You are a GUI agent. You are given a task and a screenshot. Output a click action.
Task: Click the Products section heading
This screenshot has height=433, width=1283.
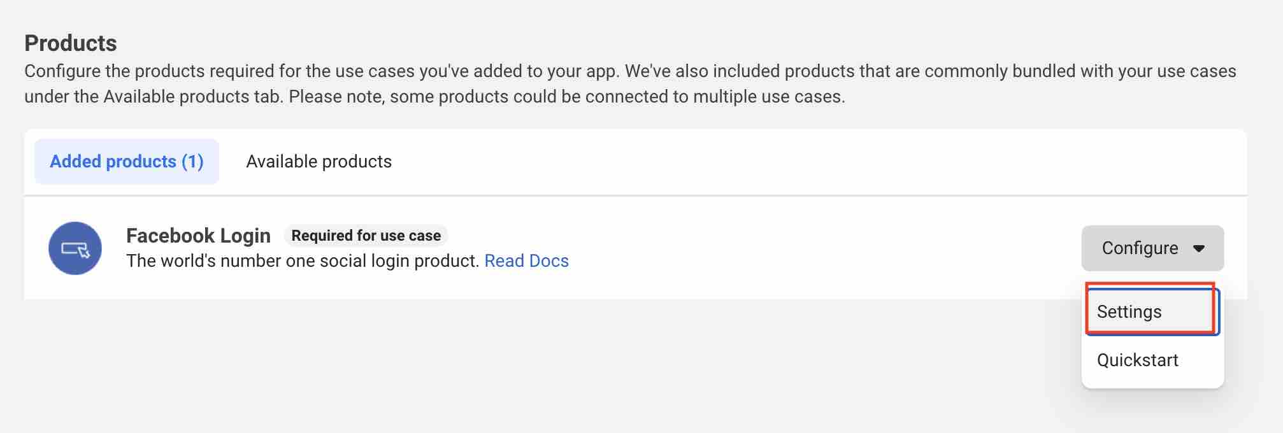tap(71, 43)
